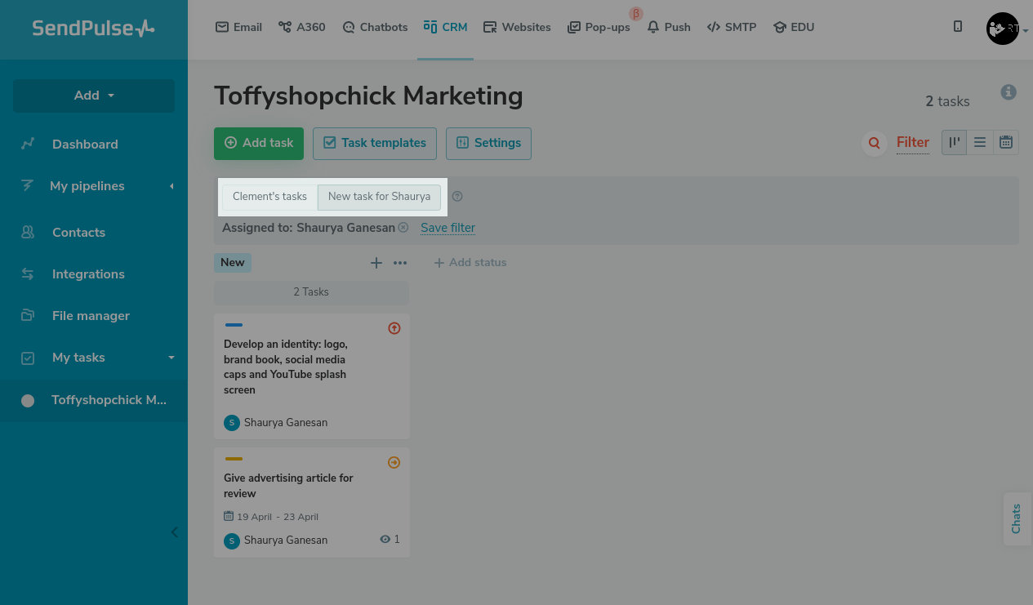Click the blue label on the identity task
The width and height of the screenshot is (1033, 605).
tap(234, 325)
